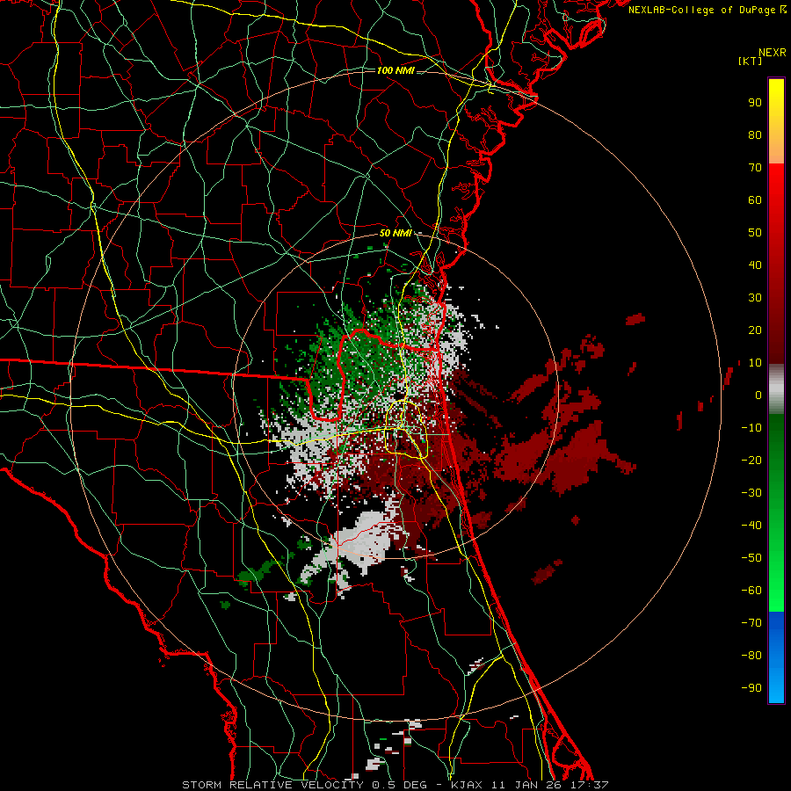Click the -70 scale value
This screenshot has width=791, height=791.
point(751,623)
